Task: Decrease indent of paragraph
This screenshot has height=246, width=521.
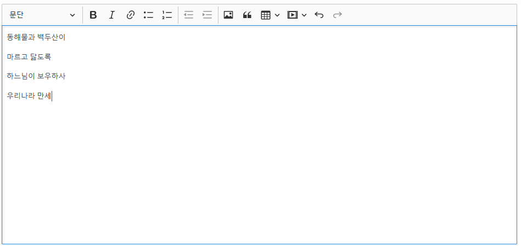Action: 189,15
